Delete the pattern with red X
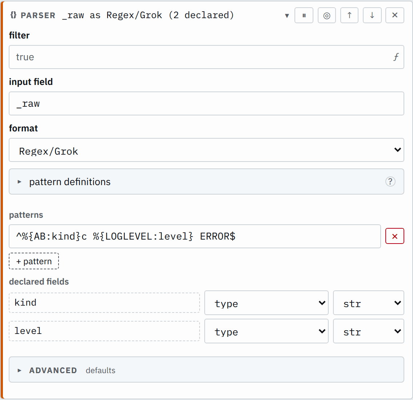Image resolution: width=413 pixels, height=400 pixels. [394, 236]
